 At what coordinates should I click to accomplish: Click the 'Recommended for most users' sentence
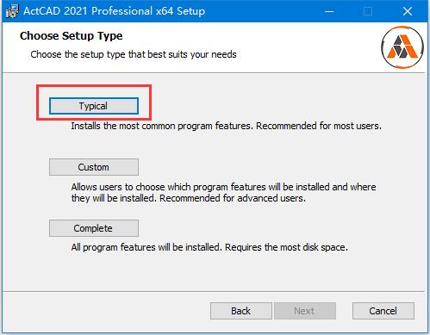point(319,126)
